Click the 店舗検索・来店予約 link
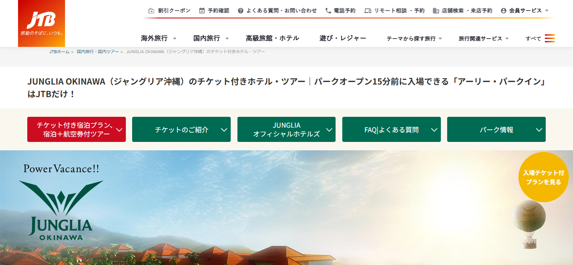 click(x=467, y=11)
